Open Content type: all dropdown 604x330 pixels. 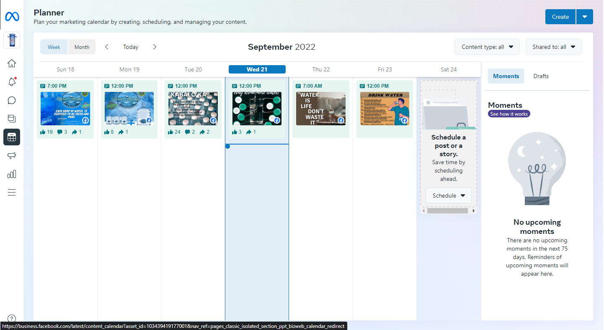point(487,47)
